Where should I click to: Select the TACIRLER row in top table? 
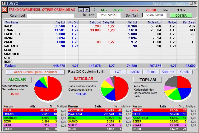click(x=99, y=34)
